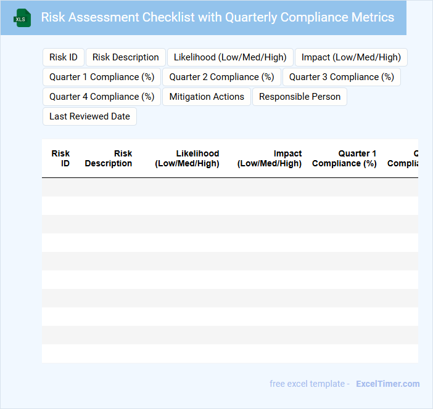The height and width of the screenshot is (409, 433).
Task: Click the Last Reviewed Date tag
Action: (89, 116)
